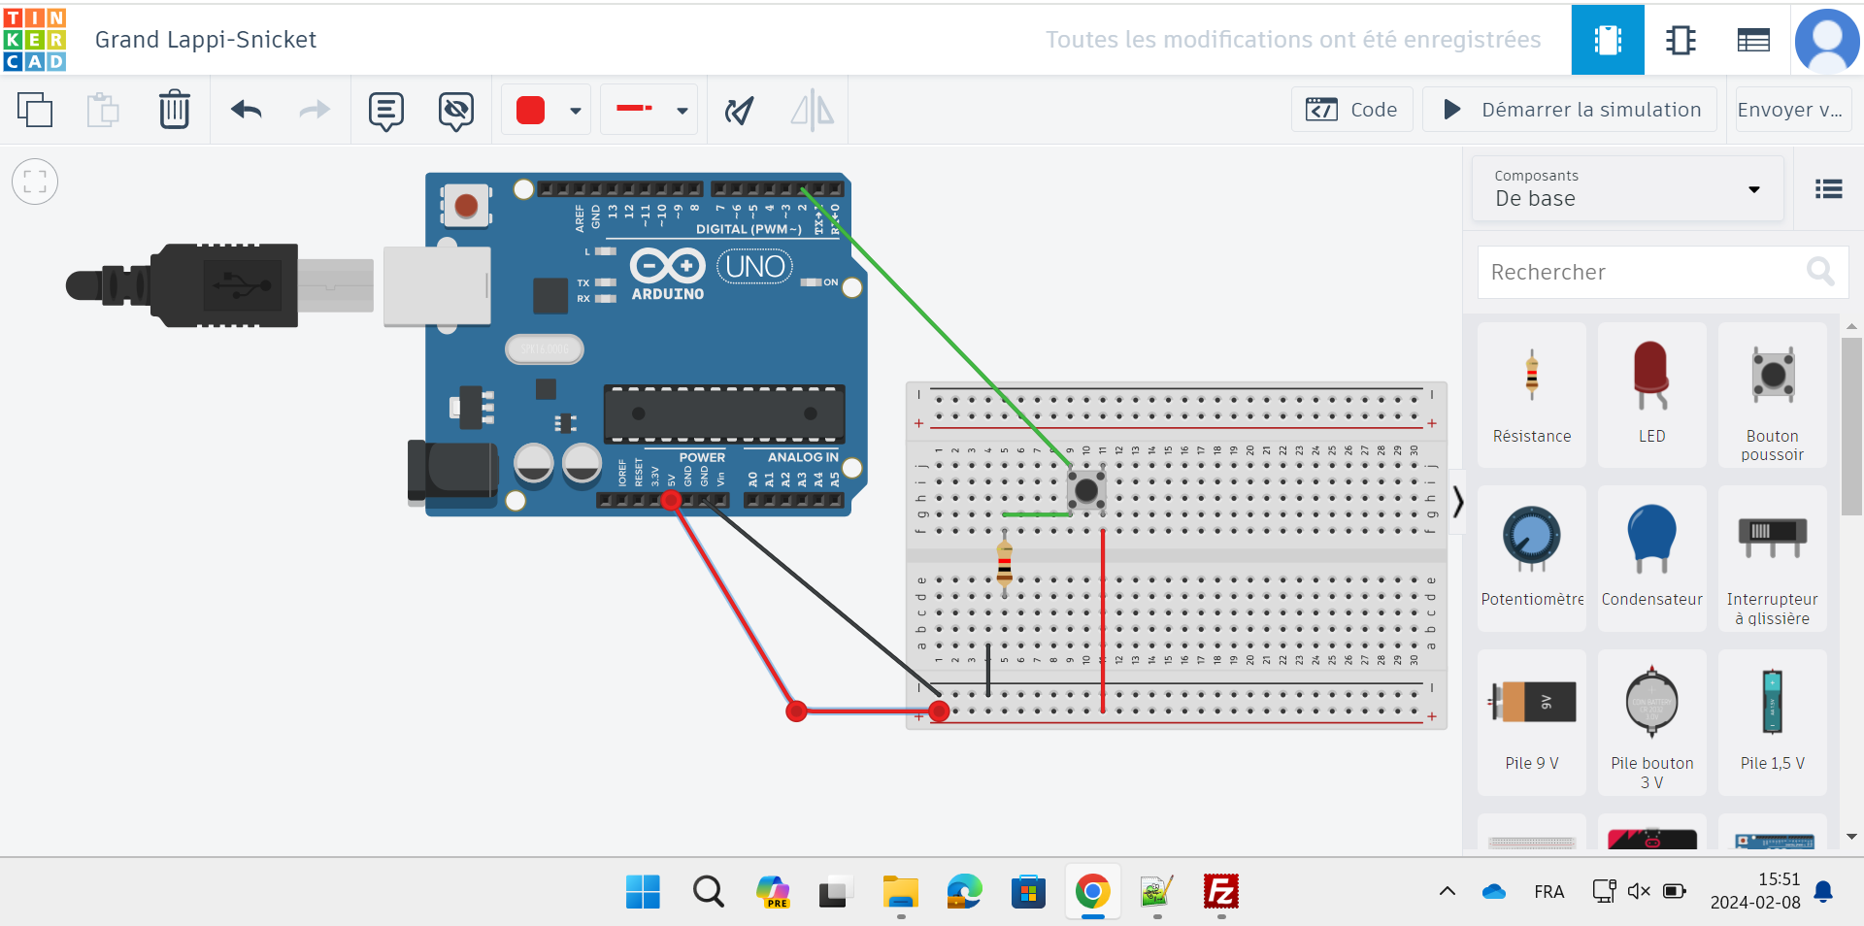Viewport: 1864px width, 926px height.
Task: Delete the selection with the trash icon
Action: coord(175,110)
